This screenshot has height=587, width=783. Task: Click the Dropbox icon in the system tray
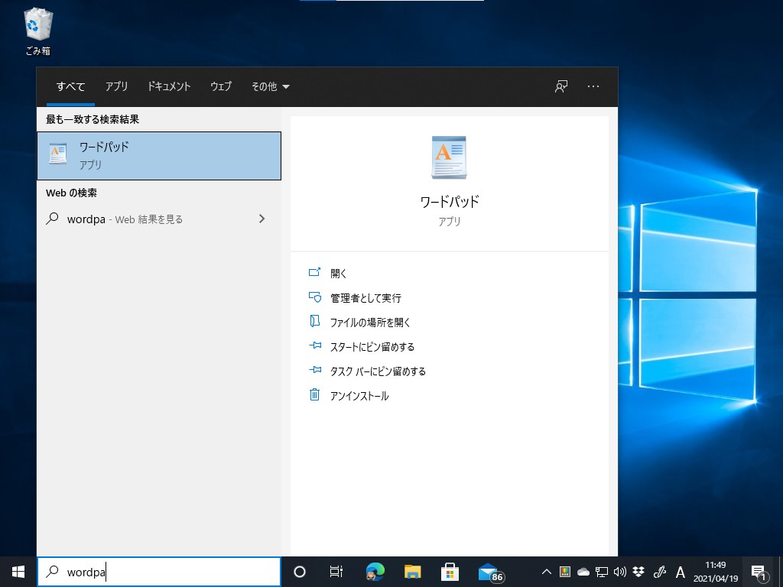(638, 572)
